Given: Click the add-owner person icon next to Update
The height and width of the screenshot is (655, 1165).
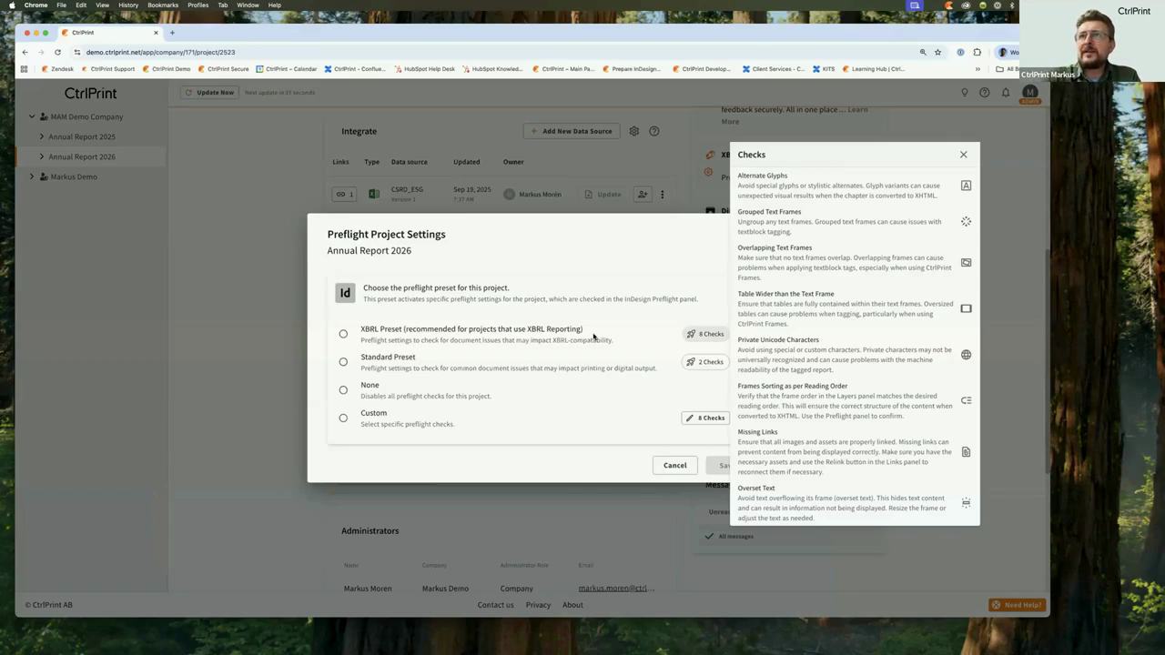Looking at the screenshot, I should pos(643,194).
